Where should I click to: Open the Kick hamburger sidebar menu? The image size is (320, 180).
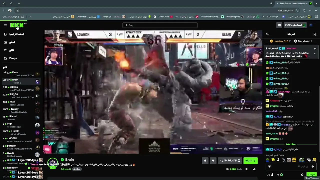coord(5,25)
